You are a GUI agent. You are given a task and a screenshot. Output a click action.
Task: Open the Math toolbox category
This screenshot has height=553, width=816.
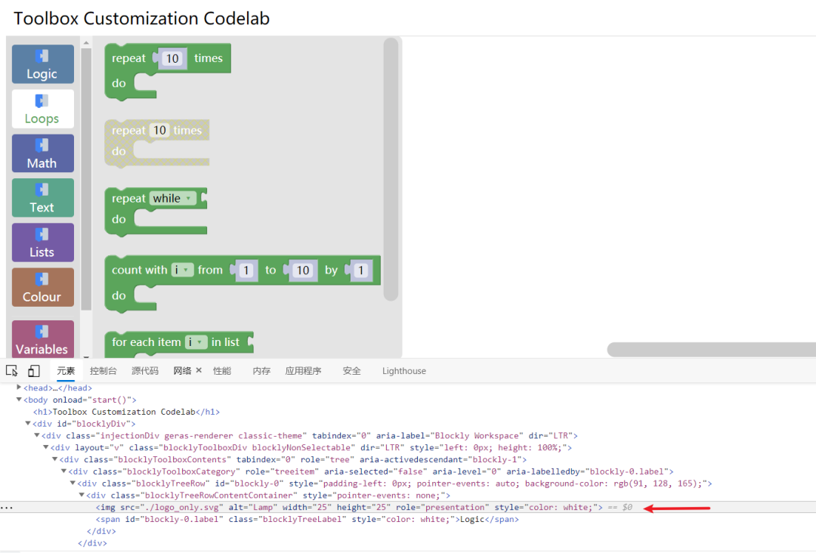42,153
